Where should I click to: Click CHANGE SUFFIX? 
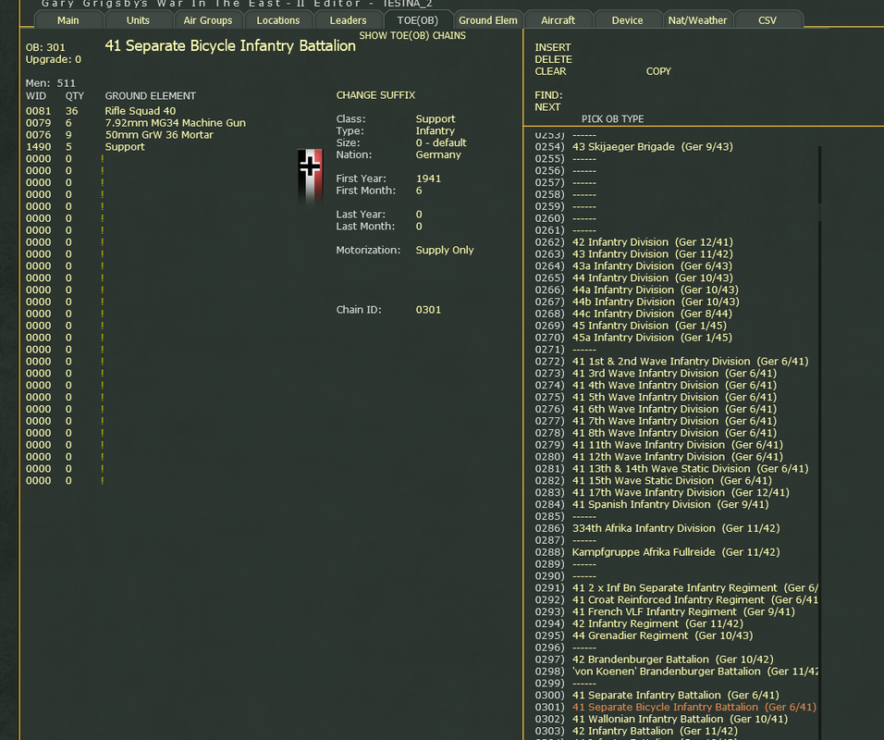375,94
